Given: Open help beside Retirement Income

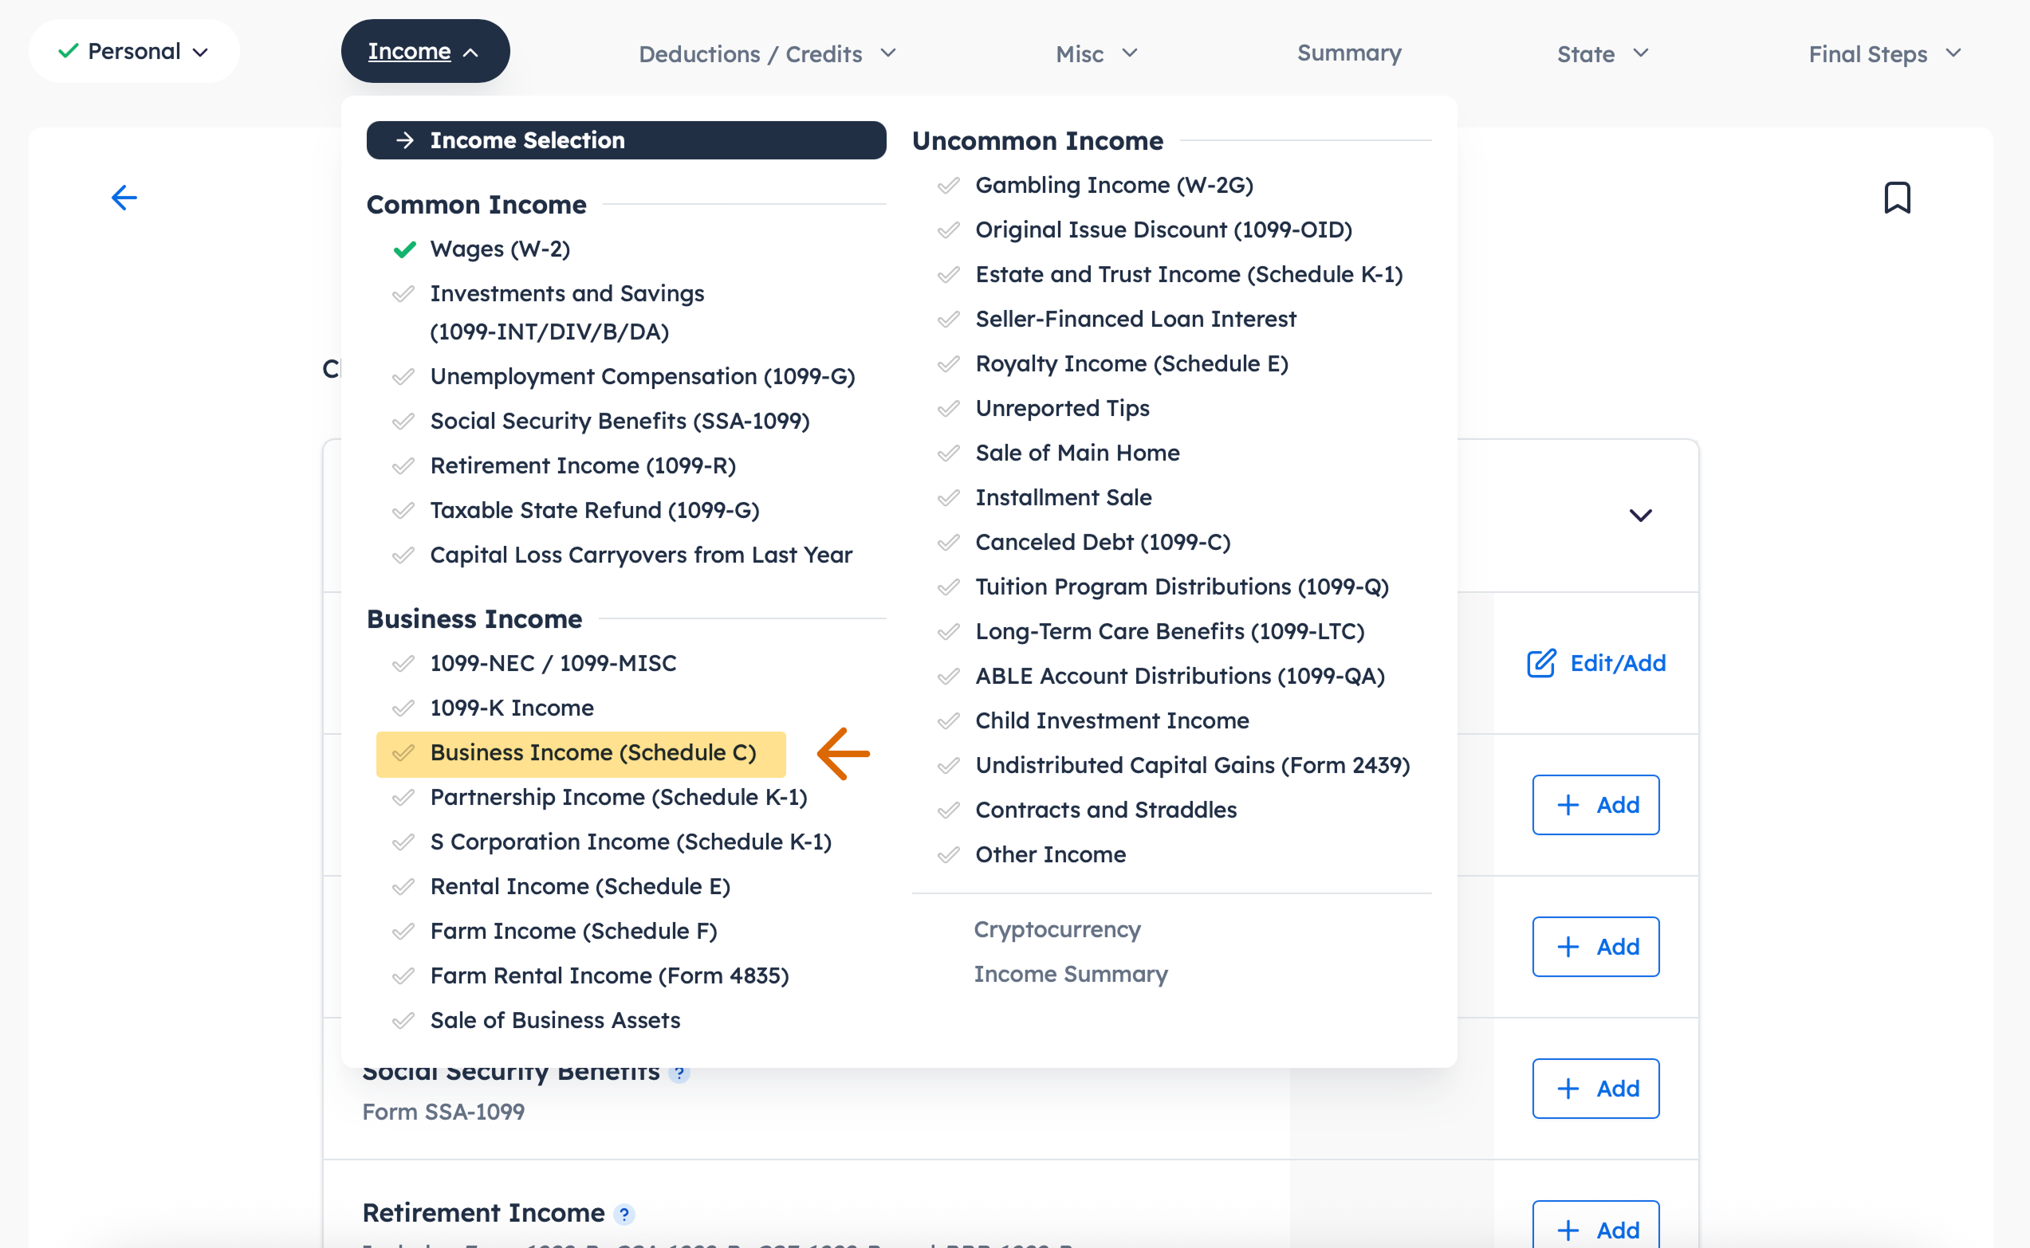Looking at the screenshot, I should point(625,1215).
